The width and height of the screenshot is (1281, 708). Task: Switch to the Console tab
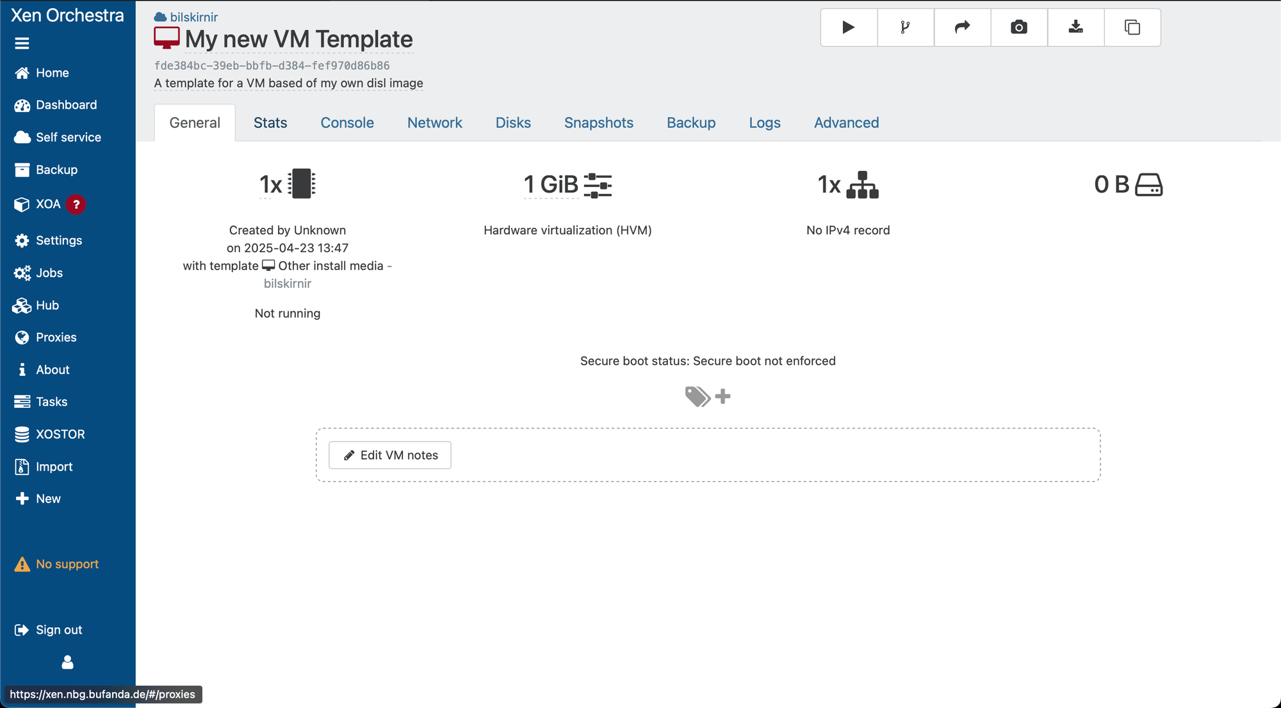(347, 123)
